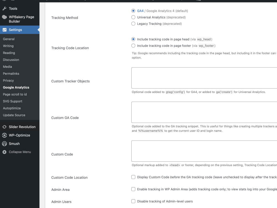Choose tracking code in page head
Screen dimensions: 277x208
(x=134, y=39)
